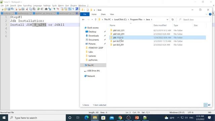
Task: Toggle INS insert mode in Notepad++ status bar
Action: point(210,112)
